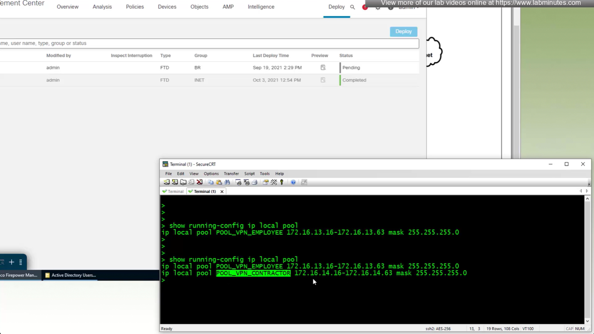This screenshot has height=334, width=594.
Task: Open the Policies menu in Firepower navigation
Action: 135,7
